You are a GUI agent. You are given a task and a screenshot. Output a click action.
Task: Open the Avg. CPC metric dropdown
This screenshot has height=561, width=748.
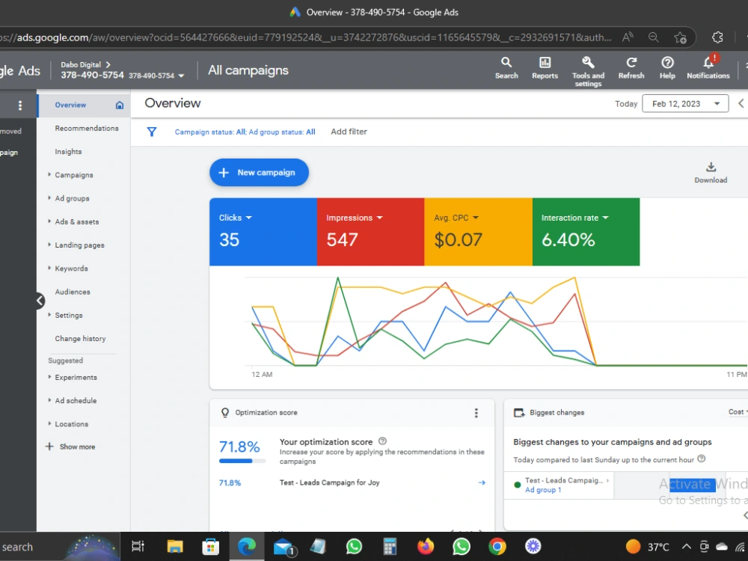point(456,218)
